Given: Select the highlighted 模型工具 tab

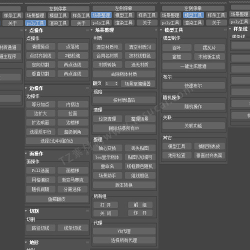Looking at the screenshot, I should [x=193, y=15].
